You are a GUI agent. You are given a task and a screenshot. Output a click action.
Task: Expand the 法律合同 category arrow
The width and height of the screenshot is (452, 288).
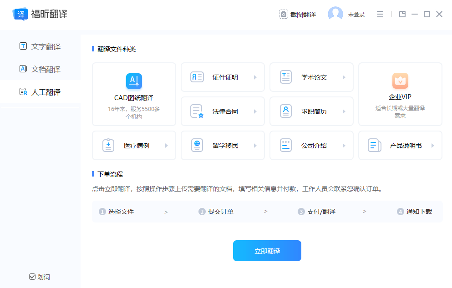pos(254,111)
